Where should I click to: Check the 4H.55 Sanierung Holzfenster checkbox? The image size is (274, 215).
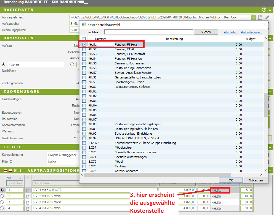click(x=84, y=63)
